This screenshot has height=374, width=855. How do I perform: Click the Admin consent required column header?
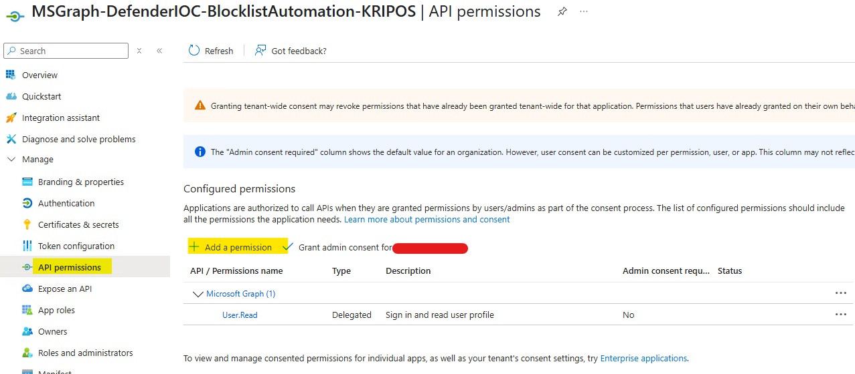666,270
